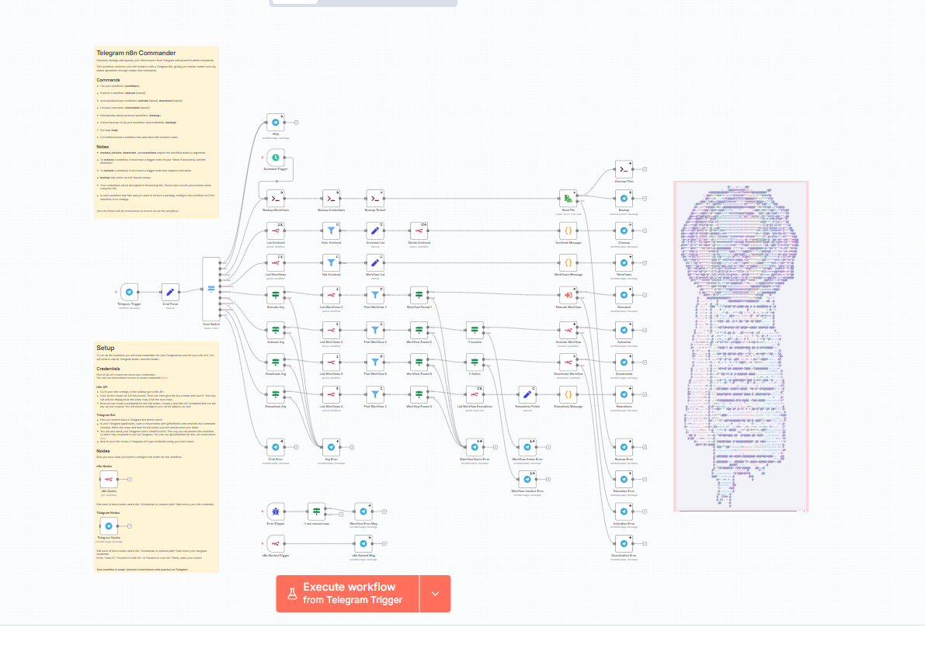Open the Workflow Name Error node

(475, 447)
